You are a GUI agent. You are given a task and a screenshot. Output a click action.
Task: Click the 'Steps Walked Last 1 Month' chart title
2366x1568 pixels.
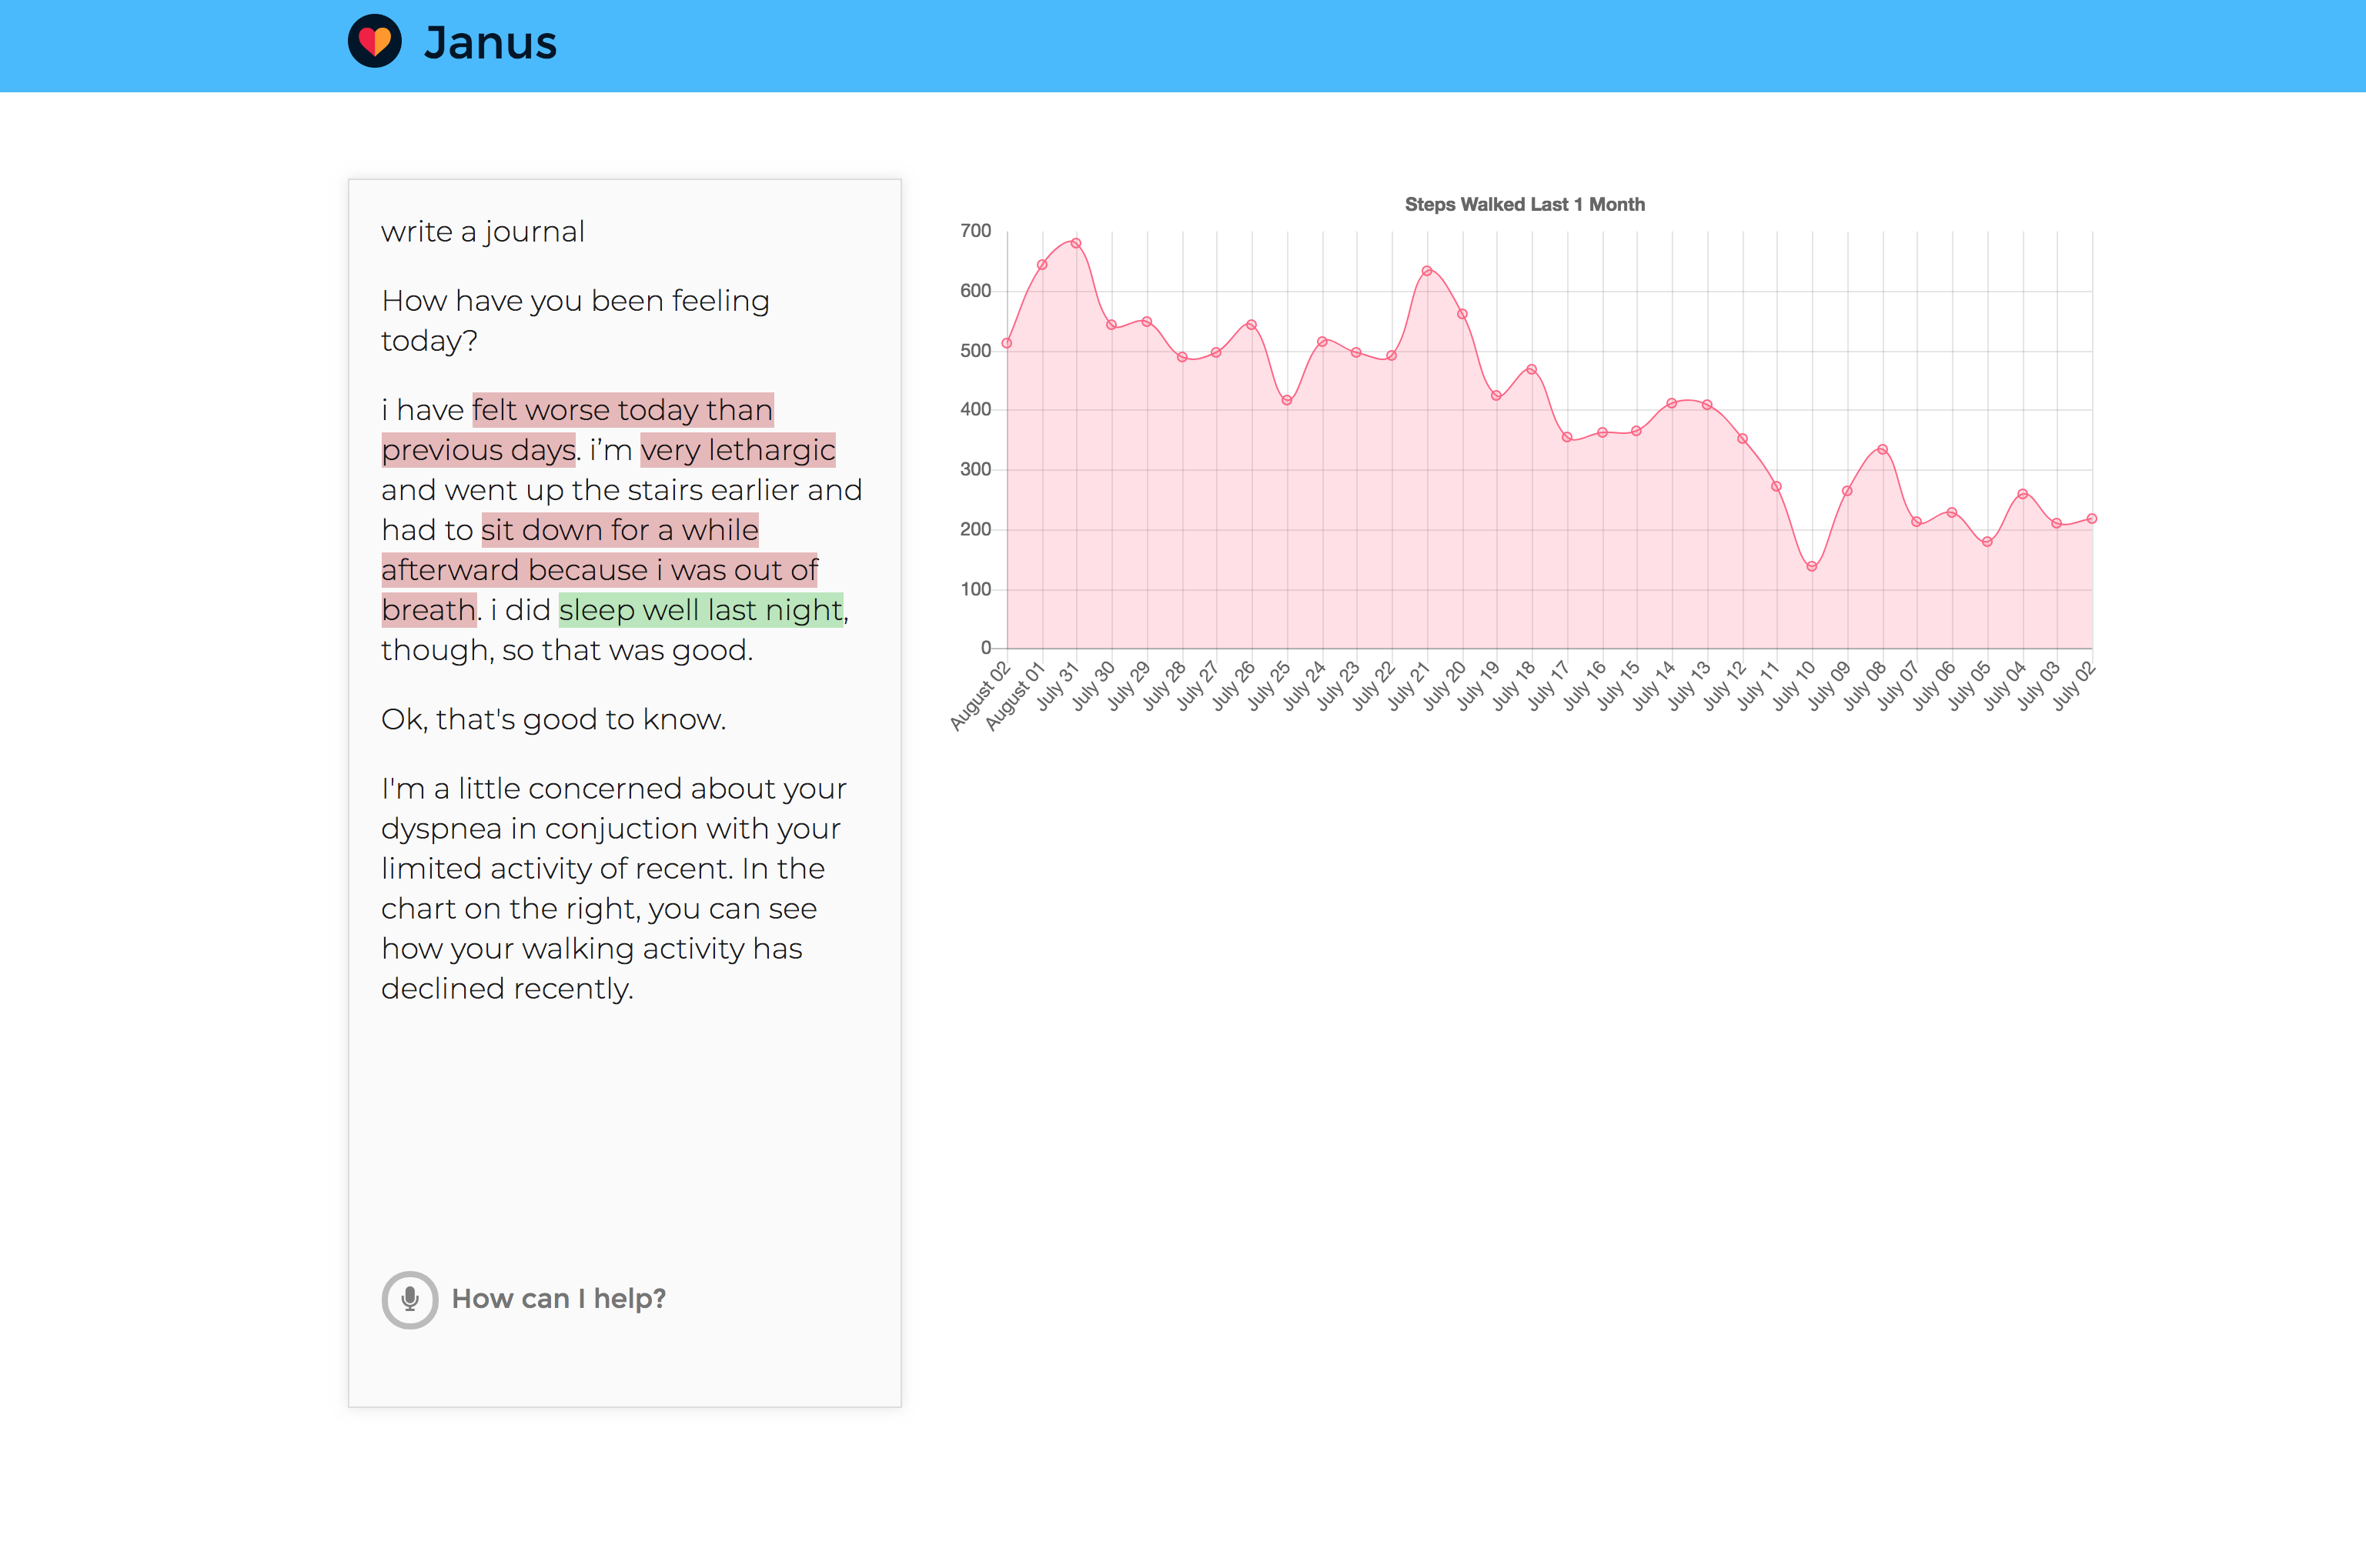click(1524, 204)
